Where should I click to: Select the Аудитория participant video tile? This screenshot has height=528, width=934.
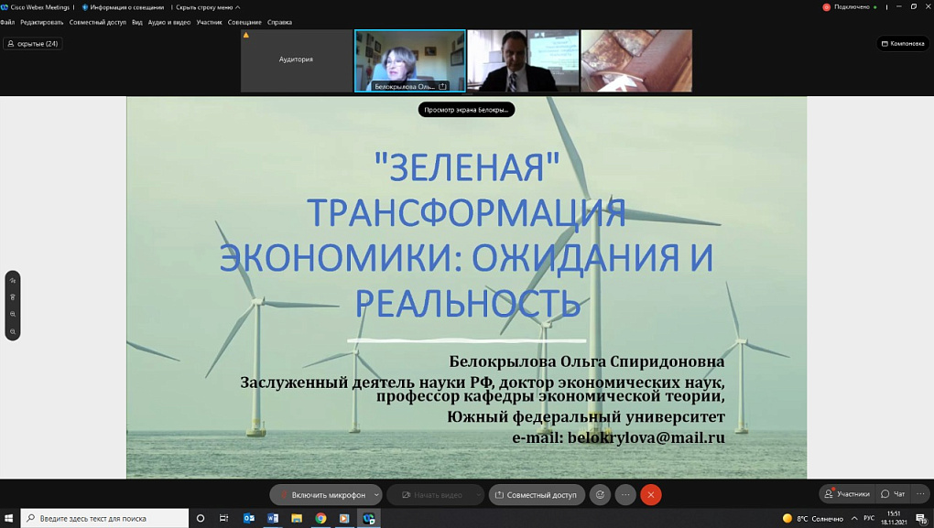tap(296, 60)
